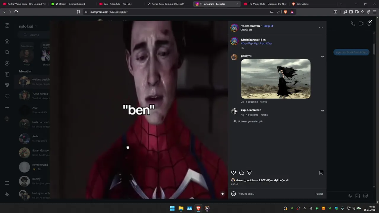This screenshot has width=379, height=213.
Task: Open the Brave playlist music note icon
Action: [345, 12]
